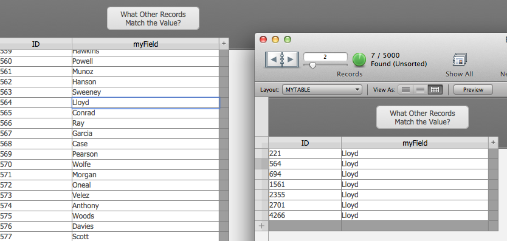The image size is (507, 241).
Task: Click Anthony in back window
Action: click(145, 206)
